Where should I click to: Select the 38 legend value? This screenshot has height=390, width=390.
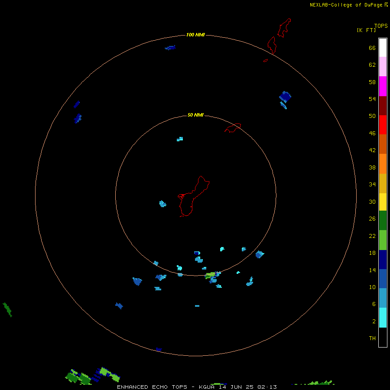pos(372,168)
